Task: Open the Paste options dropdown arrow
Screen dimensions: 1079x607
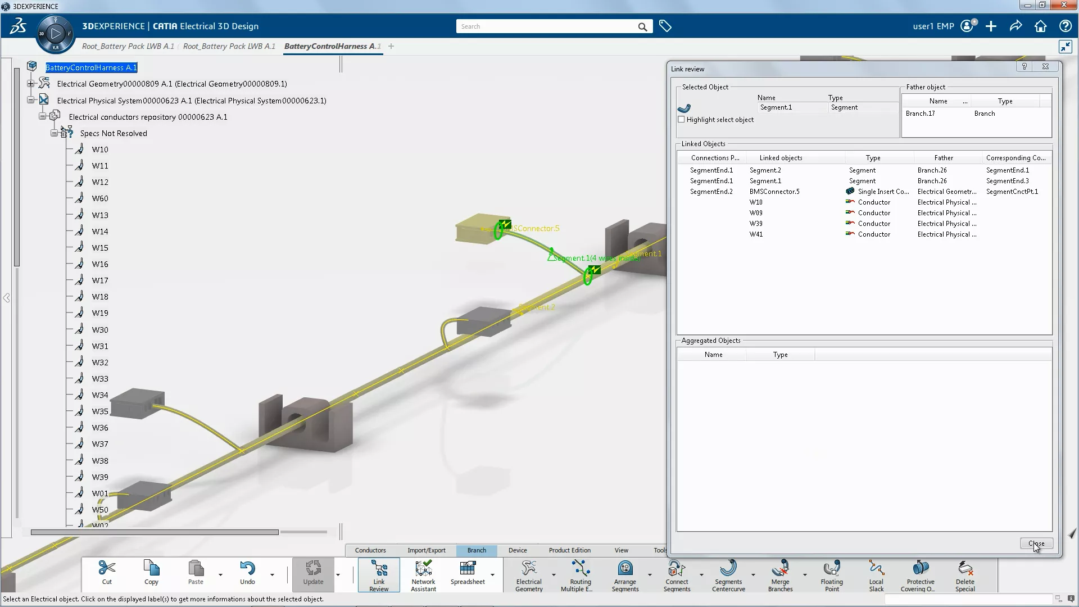Action: point(220,575)
